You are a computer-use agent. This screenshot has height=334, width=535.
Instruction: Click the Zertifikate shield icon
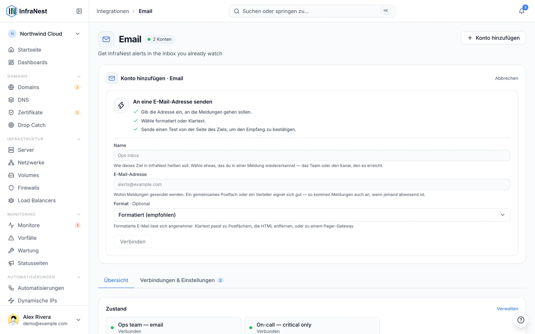11,112
